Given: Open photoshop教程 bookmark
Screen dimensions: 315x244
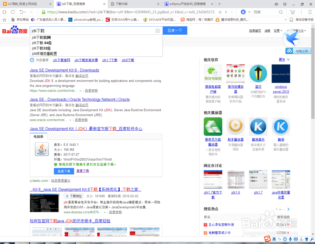Looking at the screenshot, I should coord(86,20).
